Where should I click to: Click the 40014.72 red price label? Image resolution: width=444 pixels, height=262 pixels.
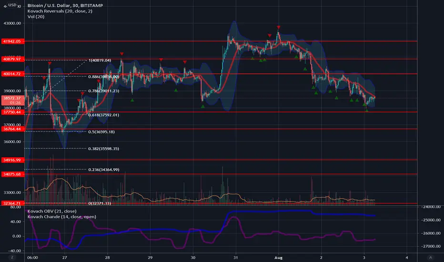[13, 74]
